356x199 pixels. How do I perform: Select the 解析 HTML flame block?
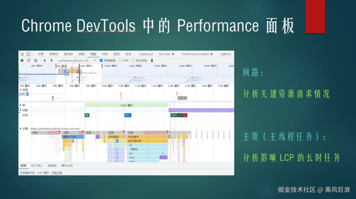(x=73, y=137)
